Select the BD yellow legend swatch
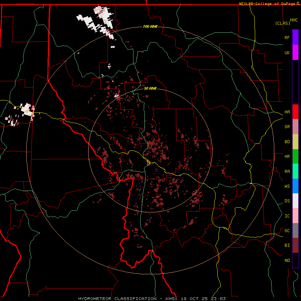This screenshot has height=301, width=301. click(x=295, y=142)
